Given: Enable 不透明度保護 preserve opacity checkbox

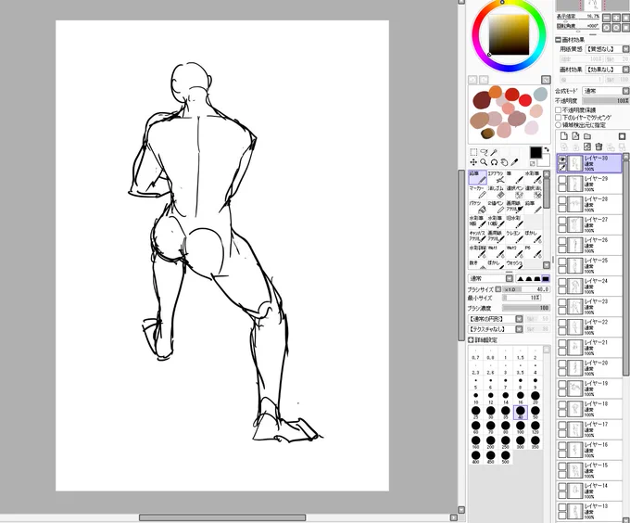Looking at the screenshot, I should pos(559,109).
